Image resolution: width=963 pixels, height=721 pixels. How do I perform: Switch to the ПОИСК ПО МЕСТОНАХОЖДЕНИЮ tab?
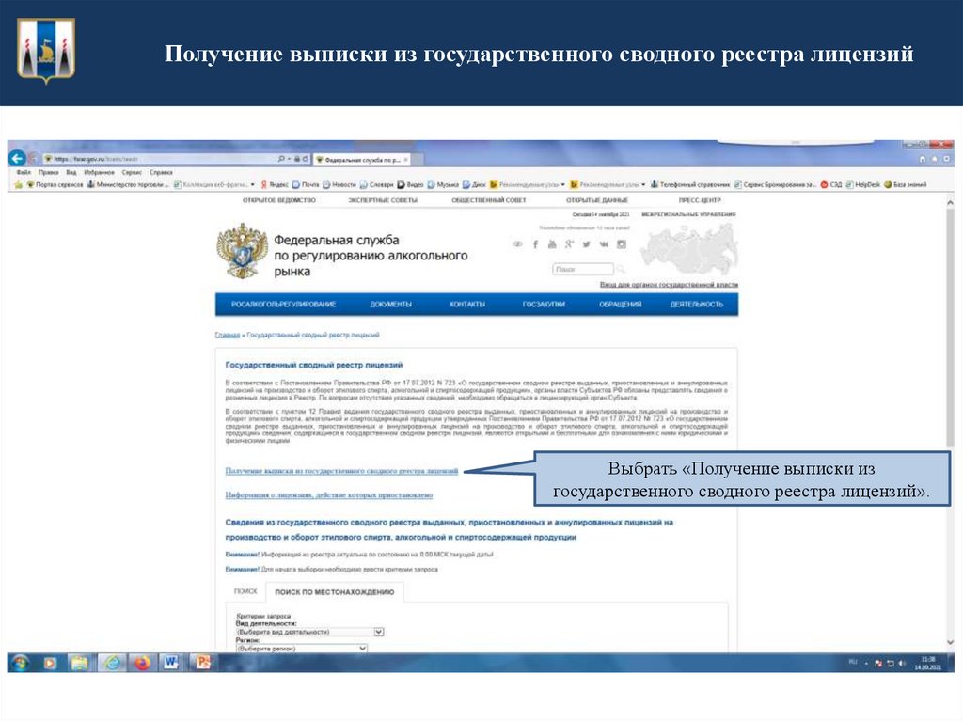coord(335,590)
